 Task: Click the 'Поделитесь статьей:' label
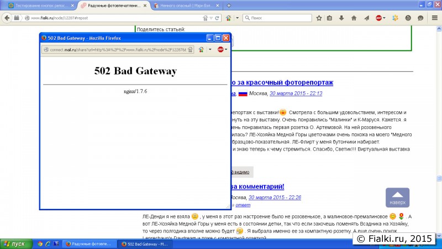(x=161, y=29)
